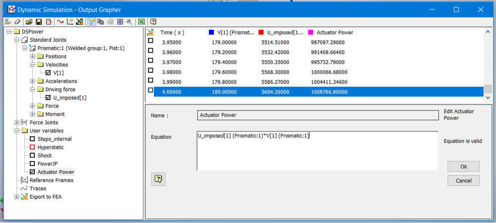The height and width of the screenshot is (223, 496).
Task: Expand the Force Joints node
Action: [17, 122]
